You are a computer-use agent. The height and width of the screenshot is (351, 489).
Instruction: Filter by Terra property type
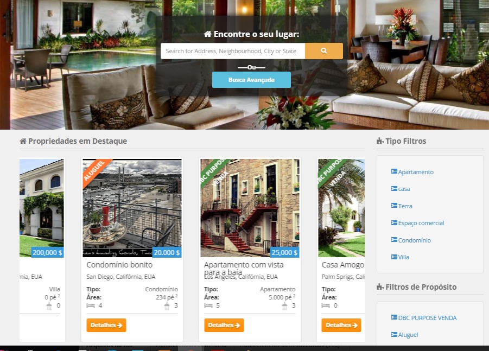[x=405, y=206]
